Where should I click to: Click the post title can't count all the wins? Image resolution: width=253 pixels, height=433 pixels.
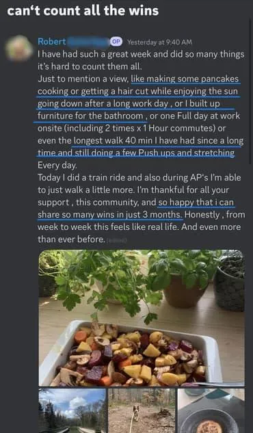[83, 11]
